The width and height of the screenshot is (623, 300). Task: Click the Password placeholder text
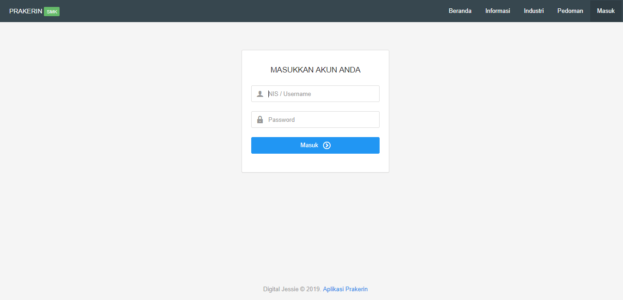coord(281,119)
